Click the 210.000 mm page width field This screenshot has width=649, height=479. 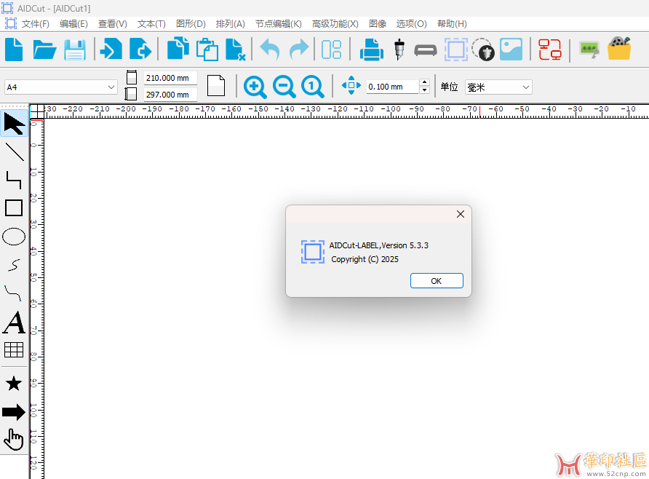170,78
